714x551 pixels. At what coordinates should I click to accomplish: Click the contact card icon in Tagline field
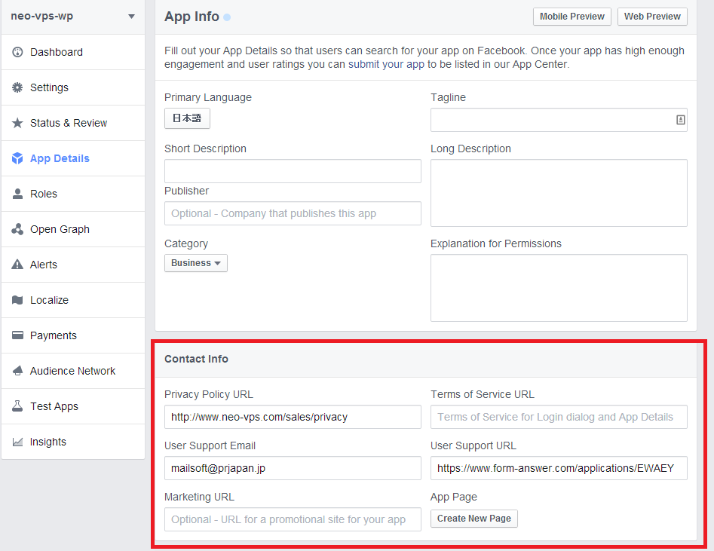click(680, 120)
